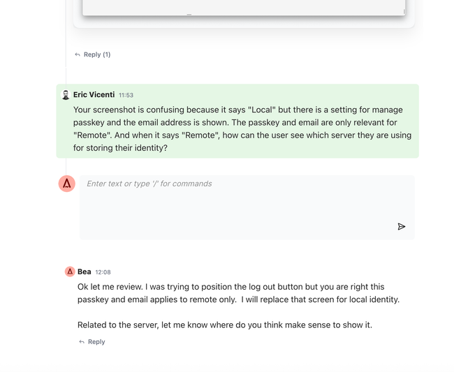The height and width of the screenshot is (372, 454).
Task: Click the 'Related to the server' paragraph
Action: [x=225, y=325]
